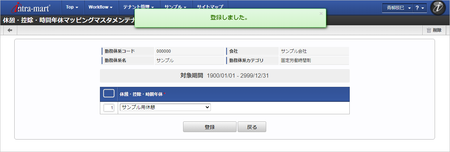Expand the 青柳辰巳 user menu
This screenshot has height=152, width=450.
coord(397,8)
